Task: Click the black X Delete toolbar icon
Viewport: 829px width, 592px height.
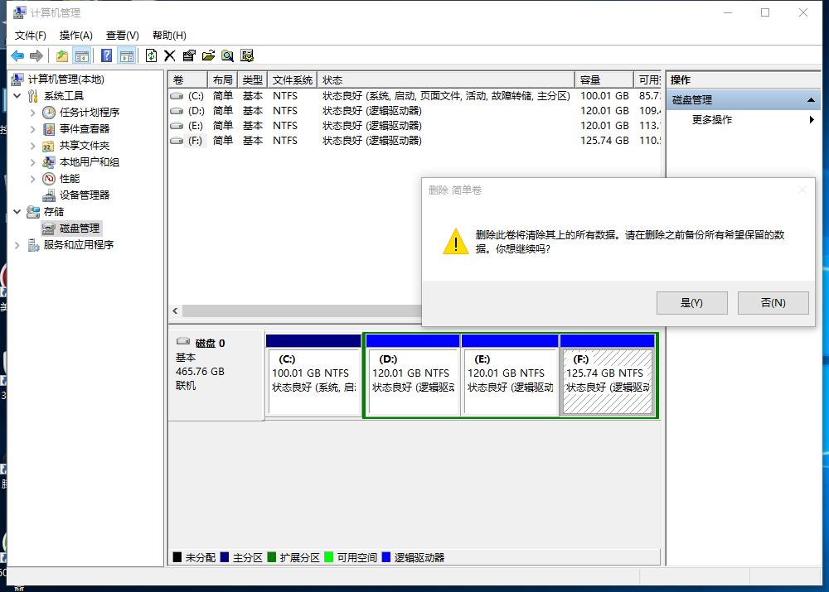Action: [x=170, y=55]
